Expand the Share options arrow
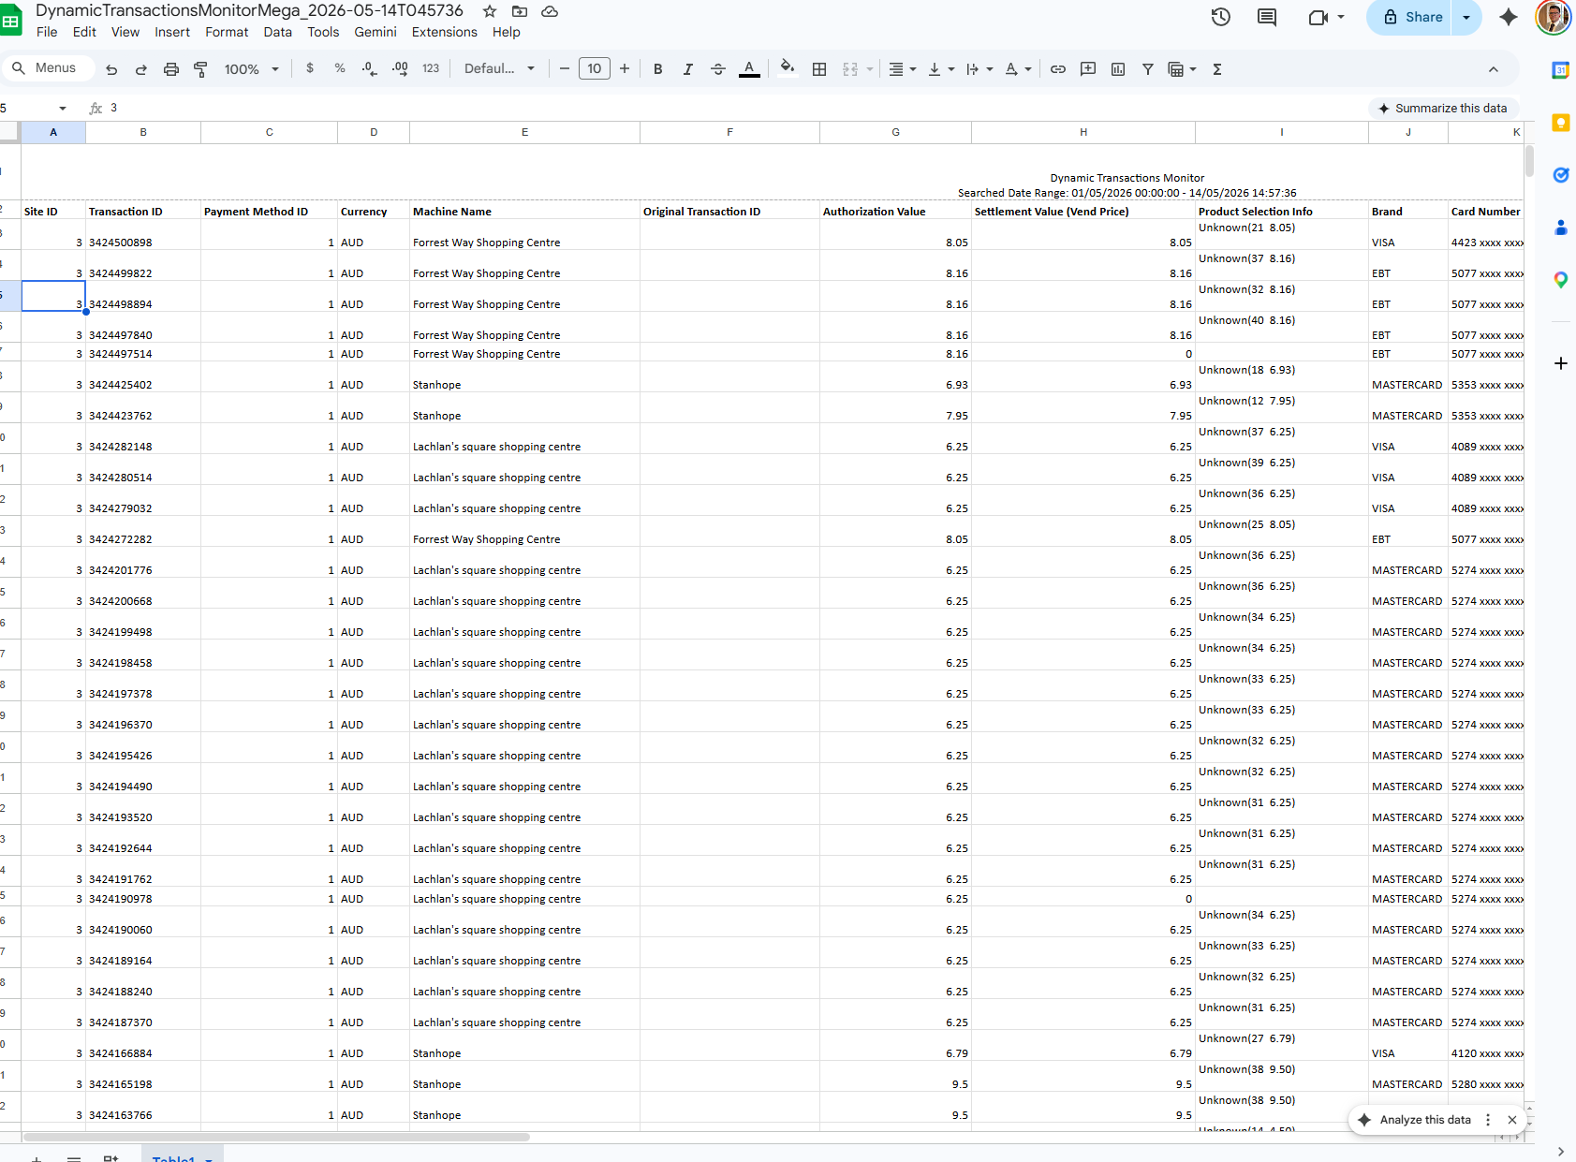 pyautogui.click(x=1466, y=17)
